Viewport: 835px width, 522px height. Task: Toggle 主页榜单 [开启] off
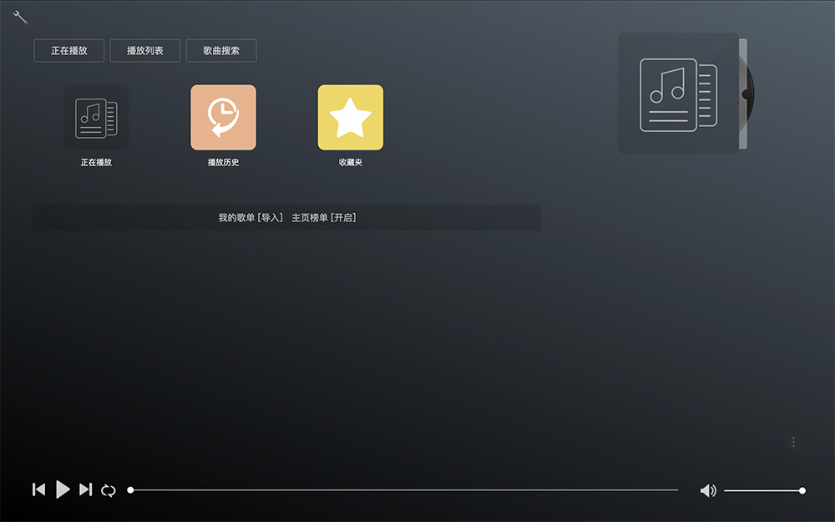(x=324, y=217)
